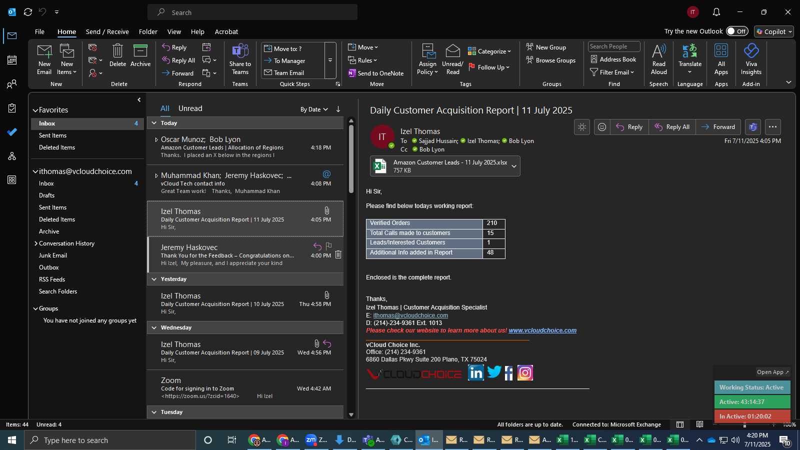Switch to Reading view in status bar
Screen dimensions: 800x450
tap(700, 424)
